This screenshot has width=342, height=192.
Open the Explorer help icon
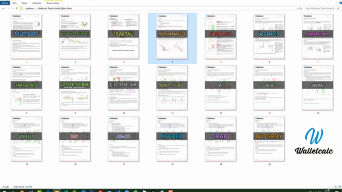tap(340, 3)
